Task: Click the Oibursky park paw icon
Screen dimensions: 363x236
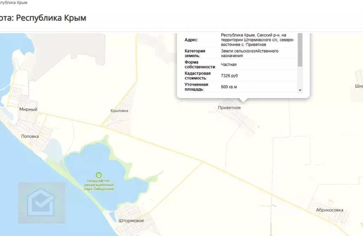Action: pyautogui.click(x=99, y=175)
